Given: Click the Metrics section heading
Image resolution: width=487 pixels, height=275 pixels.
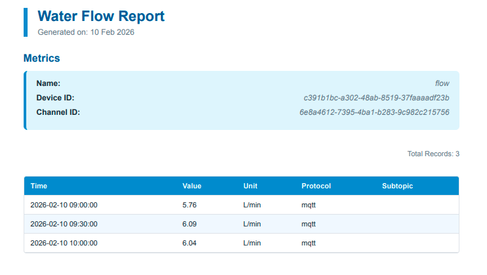Looking at the screenshot, I should [41, 58].
